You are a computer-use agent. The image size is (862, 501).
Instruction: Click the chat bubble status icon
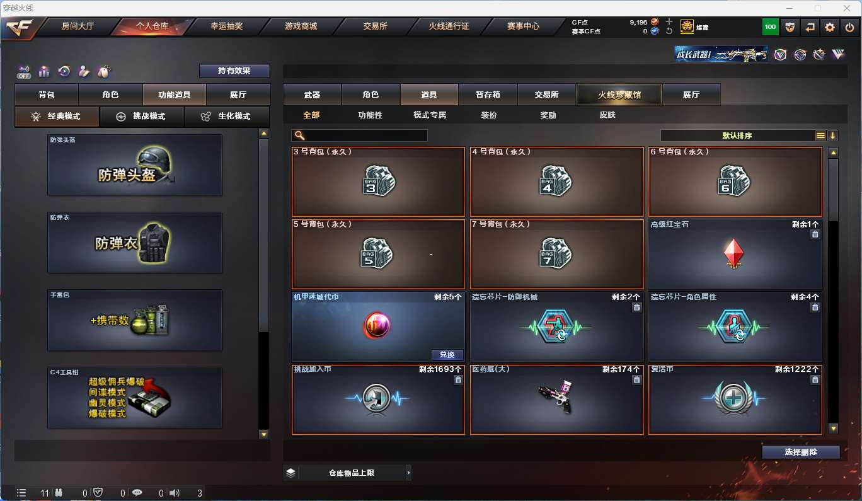pos(137,493)
